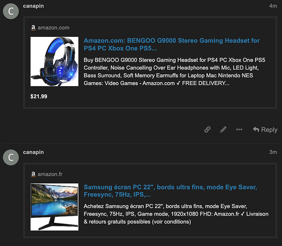The height and width of the screenshot is (246, 282).
Task: Open the BENGOO G9000 headset title link
Action: 172,44
